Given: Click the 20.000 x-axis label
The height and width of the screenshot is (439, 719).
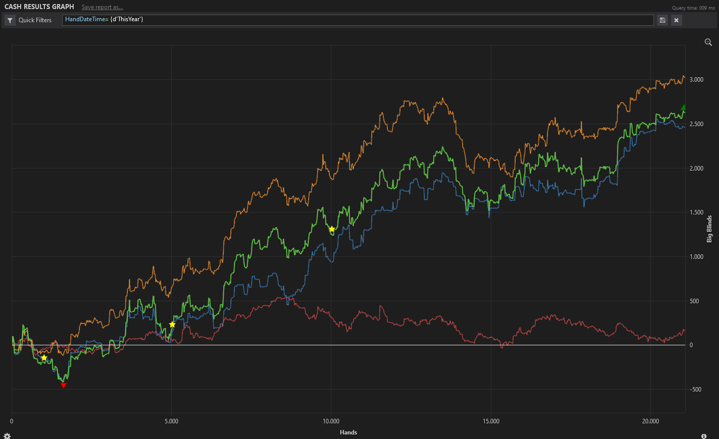Looking at the screenshot, I should (650, 421).
